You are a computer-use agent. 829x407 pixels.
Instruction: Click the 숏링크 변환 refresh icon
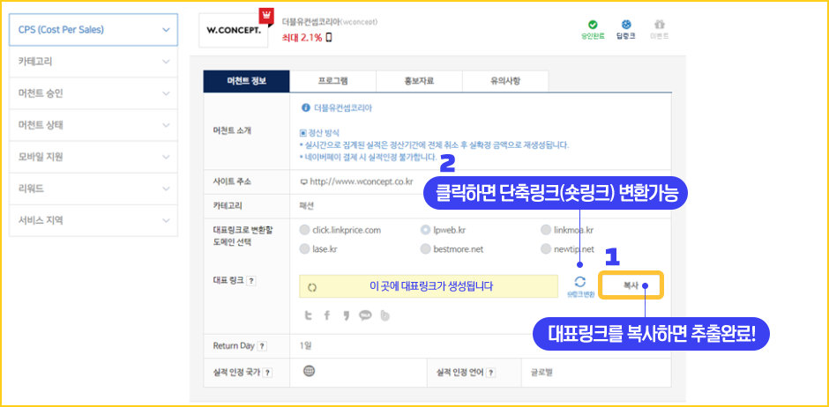pos(580,281)
